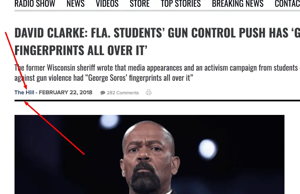Open the 282 Comments link
Image resolution: width=300 pixels, height=194 pixels.
point(122,93)
